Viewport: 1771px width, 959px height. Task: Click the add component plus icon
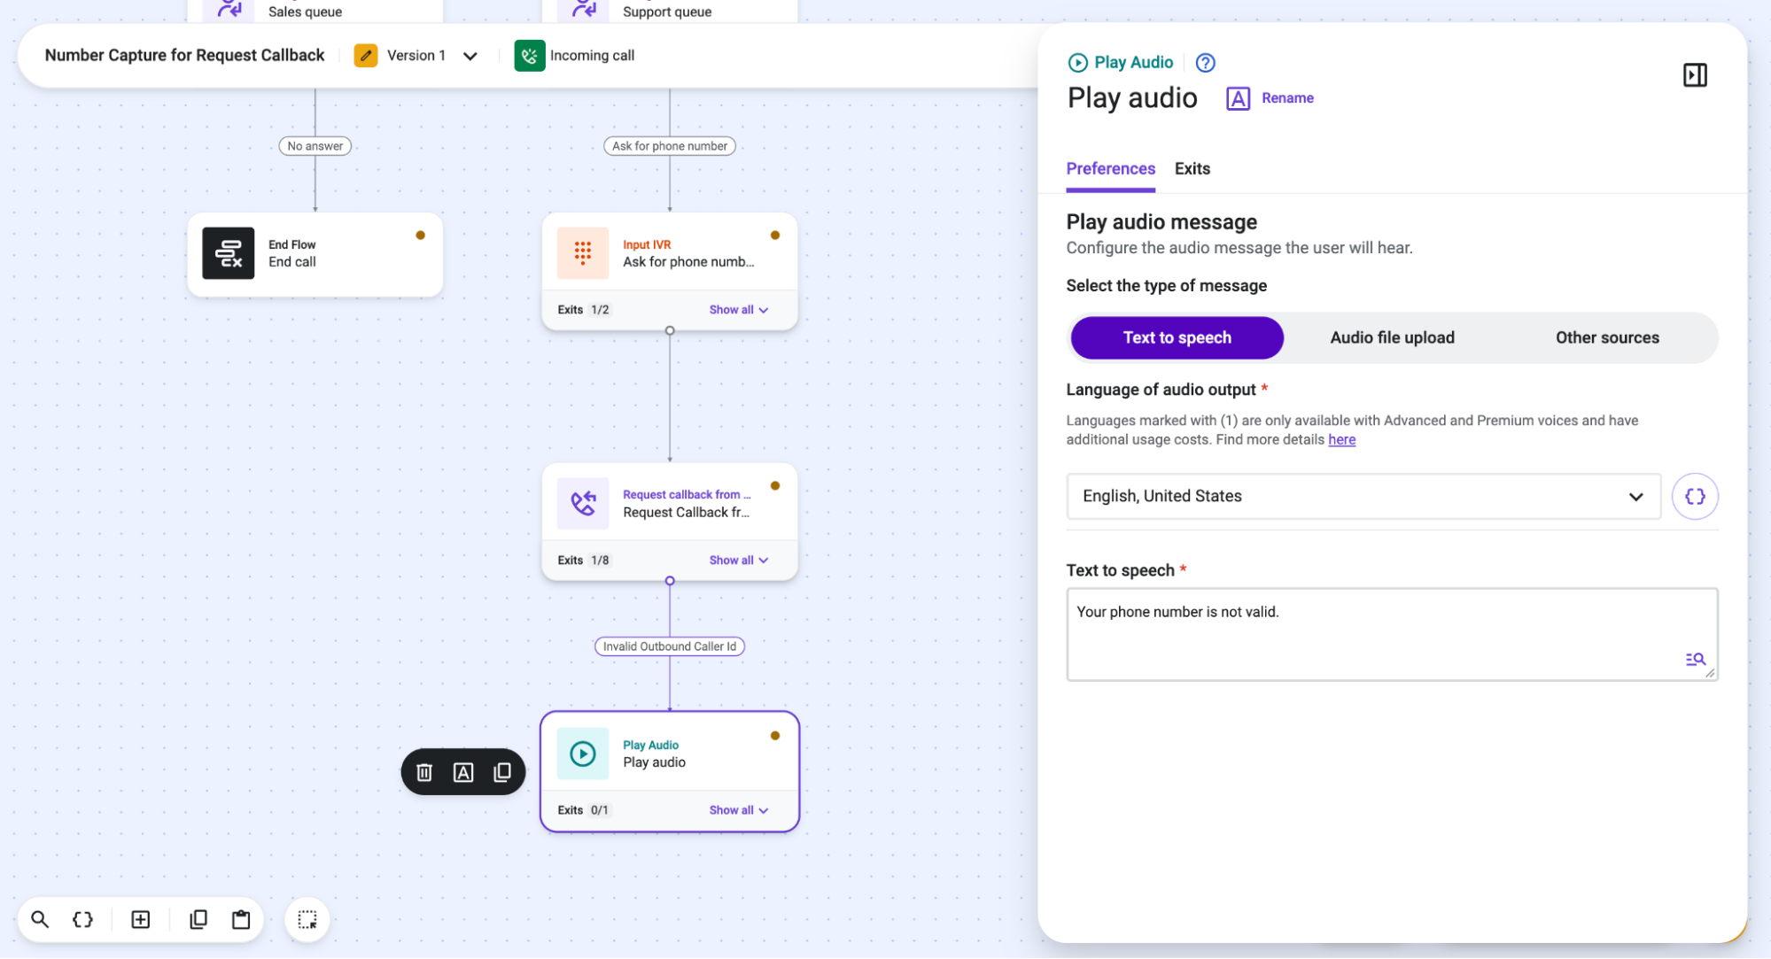pos(141,919)
